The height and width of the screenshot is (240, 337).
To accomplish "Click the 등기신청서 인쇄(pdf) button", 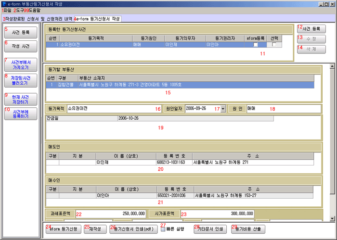I will (x=134, y=229).
